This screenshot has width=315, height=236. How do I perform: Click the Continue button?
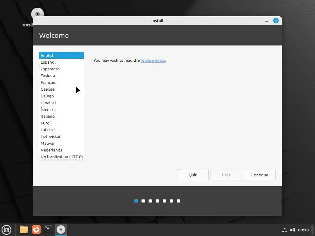[260, 175]
